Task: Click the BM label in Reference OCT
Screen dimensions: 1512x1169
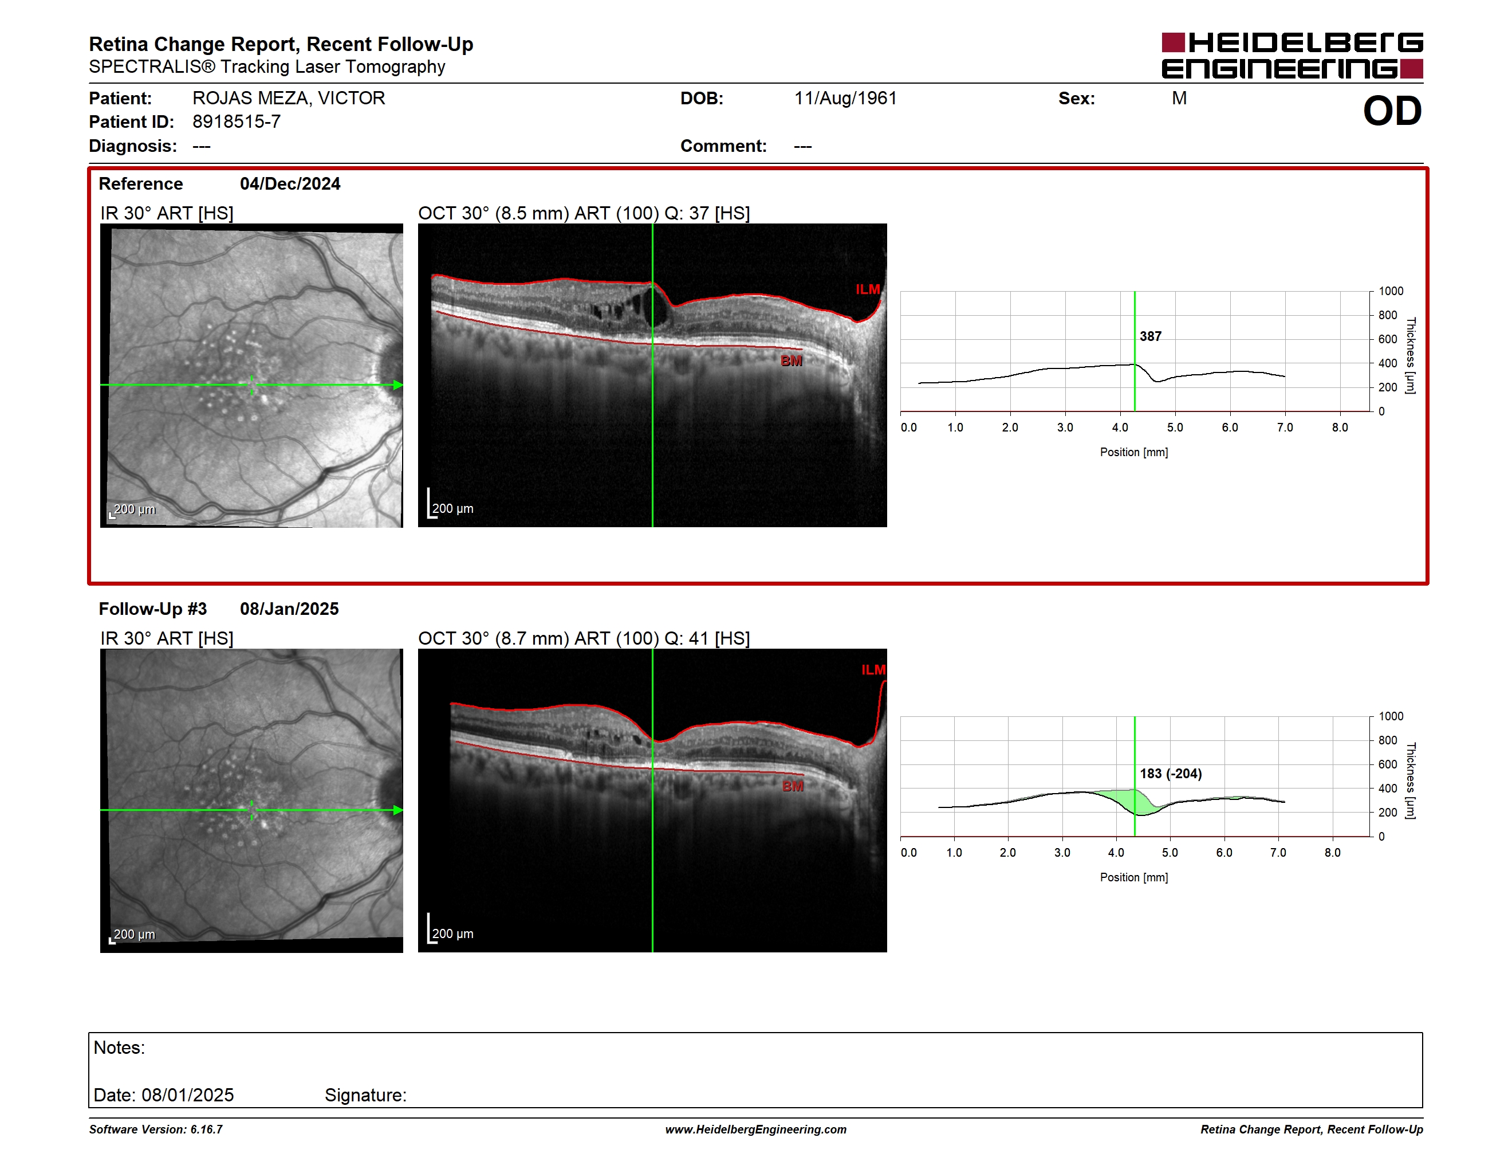Action: point(792,361)
